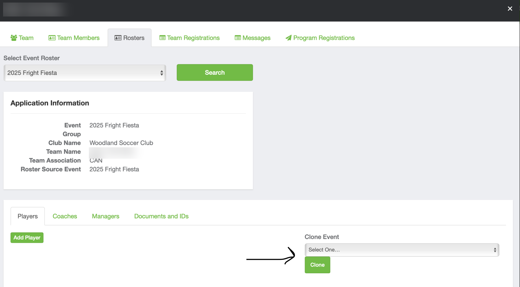
Task: Click the Messages tab list icon
Action: 238,38
